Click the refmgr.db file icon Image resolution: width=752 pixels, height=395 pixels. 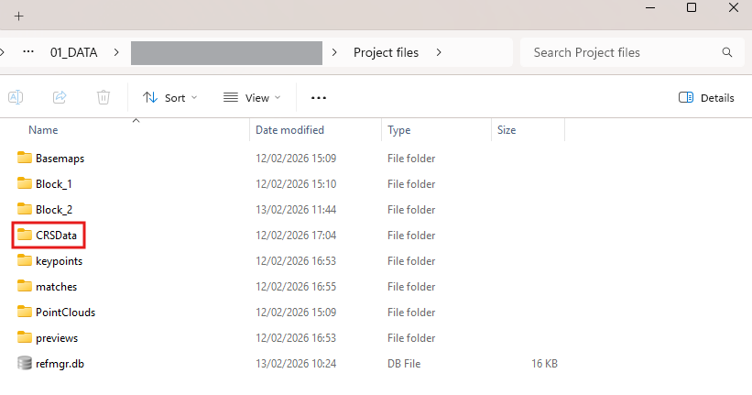pos(25,364)
